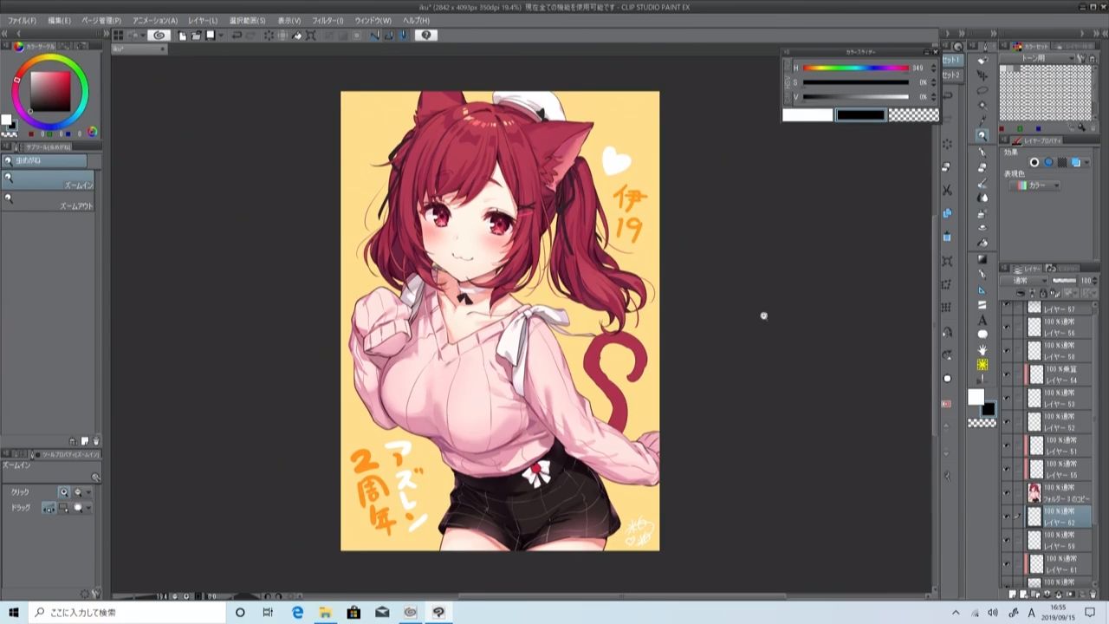The height and width of the screenshot is (624, 1109).
Task: Select the Eraser tool
Action: 983,213
